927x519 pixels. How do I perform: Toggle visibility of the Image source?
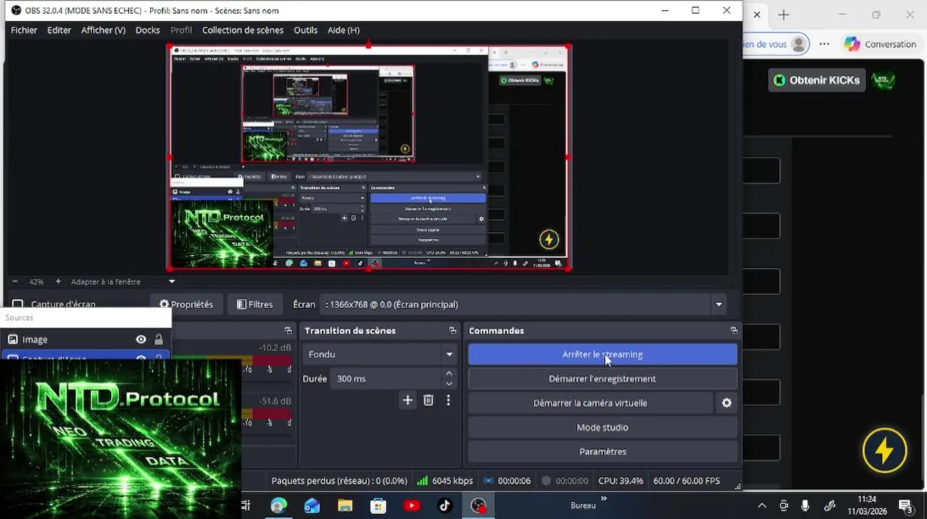tap(141, 340)
